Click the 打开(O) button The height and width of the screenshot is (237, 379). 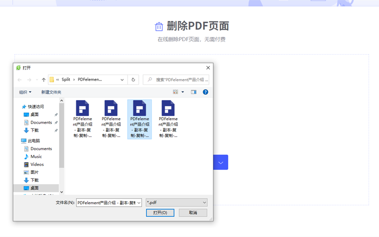tap(160, 213)
